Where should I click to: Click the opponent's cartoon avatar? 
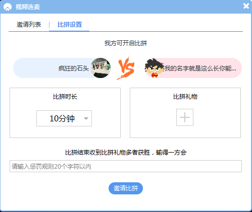pos(154,68)
